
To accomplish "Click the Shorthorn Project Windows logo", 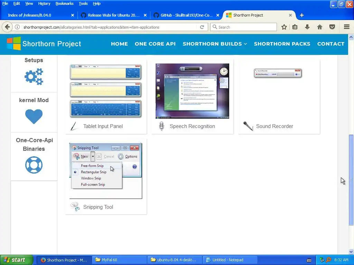I will (14, 43).
